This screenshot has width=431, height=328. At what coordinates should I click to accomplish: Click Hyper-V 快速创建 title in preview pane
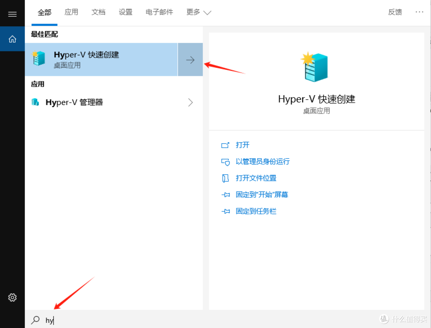(x=316, y=99)
